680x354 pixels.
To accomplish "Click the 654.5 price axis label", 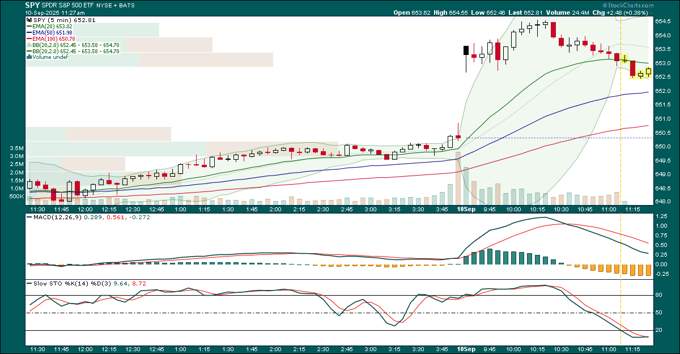I will coord(663,22).
